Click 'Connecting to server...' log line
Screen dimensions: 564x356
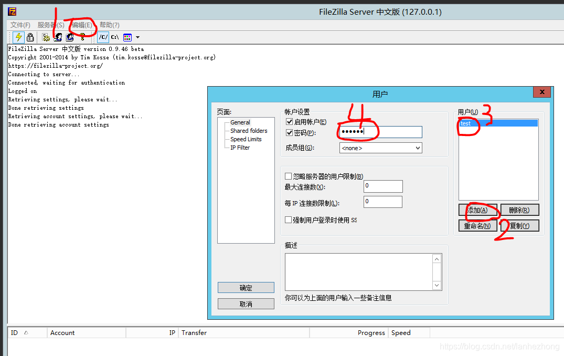pos(44,74)
